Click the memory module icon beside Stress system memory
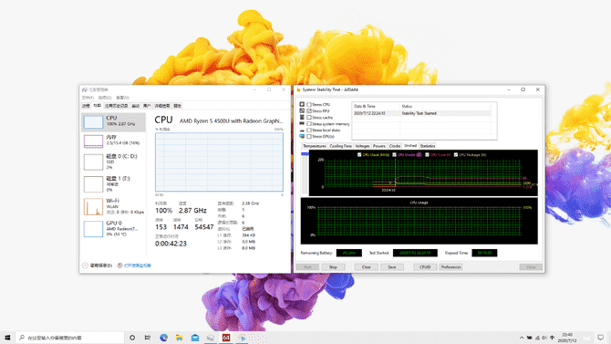Screen dimensions: 611x344 [x=302, y=123]
